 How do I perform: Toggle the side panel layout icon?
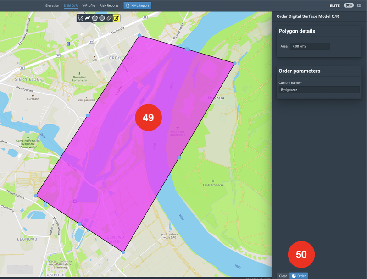coord(360,5)
